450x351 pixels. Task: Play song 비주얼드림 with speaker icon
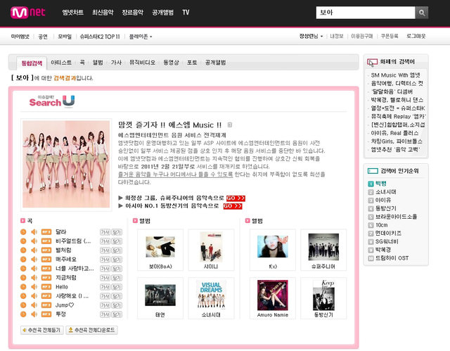(x=34, y=241)
